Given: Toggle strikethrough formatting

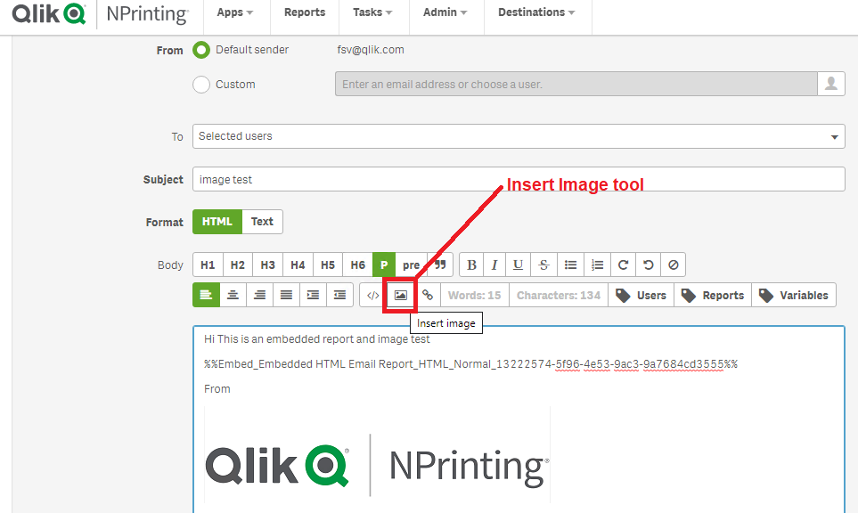Looking at the screenshot, I should click(543, 265).
